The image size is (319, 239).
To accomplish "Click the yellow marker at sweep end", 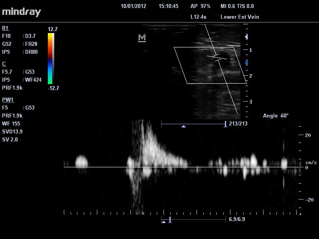I will 300,214.
